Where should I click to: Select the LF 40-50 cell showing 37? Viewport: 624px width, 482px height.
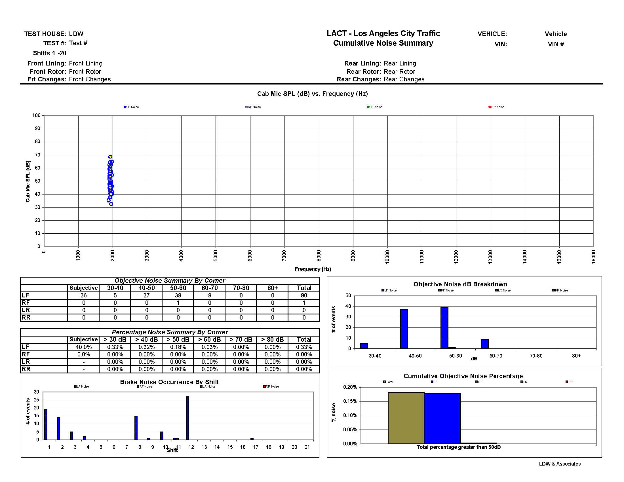[x=146, y=295]
